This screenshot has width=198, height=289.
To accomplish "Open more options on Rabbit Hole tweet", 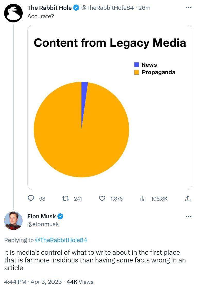I will [188, 8].
